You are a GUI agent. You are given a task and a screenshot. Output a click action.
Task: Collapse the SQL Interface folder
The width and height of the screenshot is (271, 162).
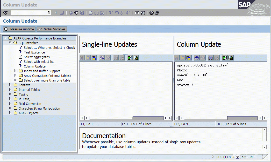pos(10,43)
